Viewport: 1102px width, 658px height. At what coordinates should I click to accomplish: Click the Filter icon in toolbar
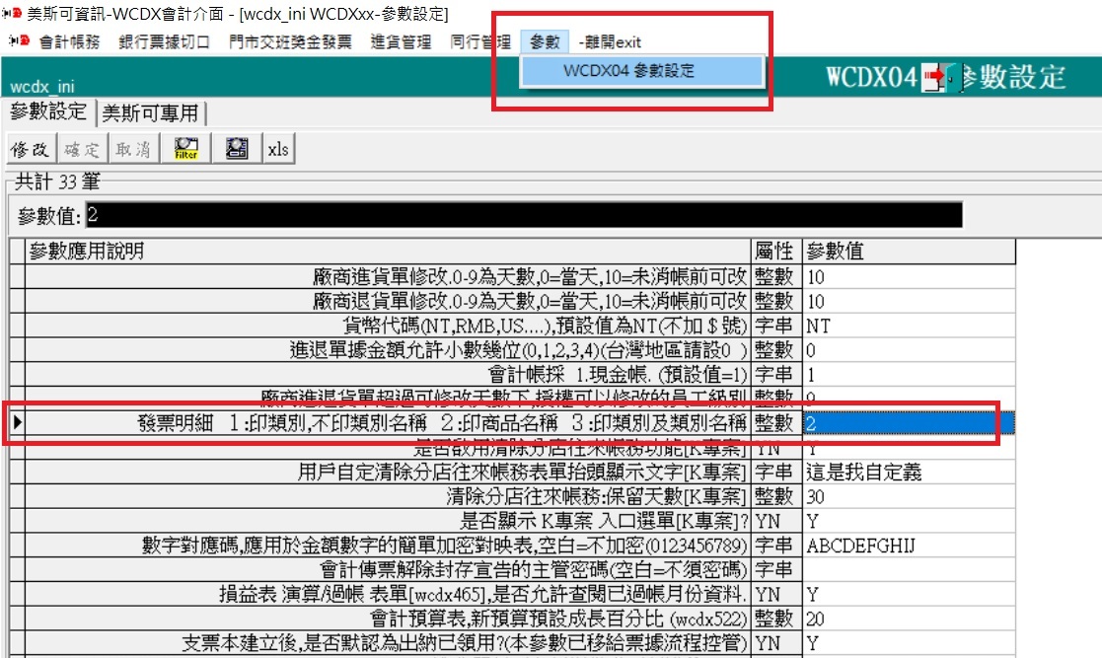click(185, 149)
